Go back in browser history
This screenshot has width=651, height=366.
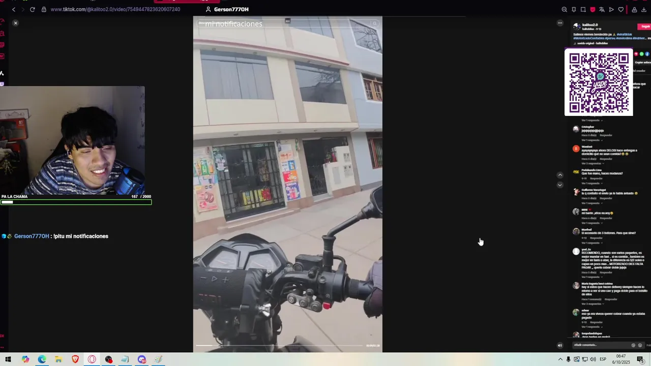(14, 10)
